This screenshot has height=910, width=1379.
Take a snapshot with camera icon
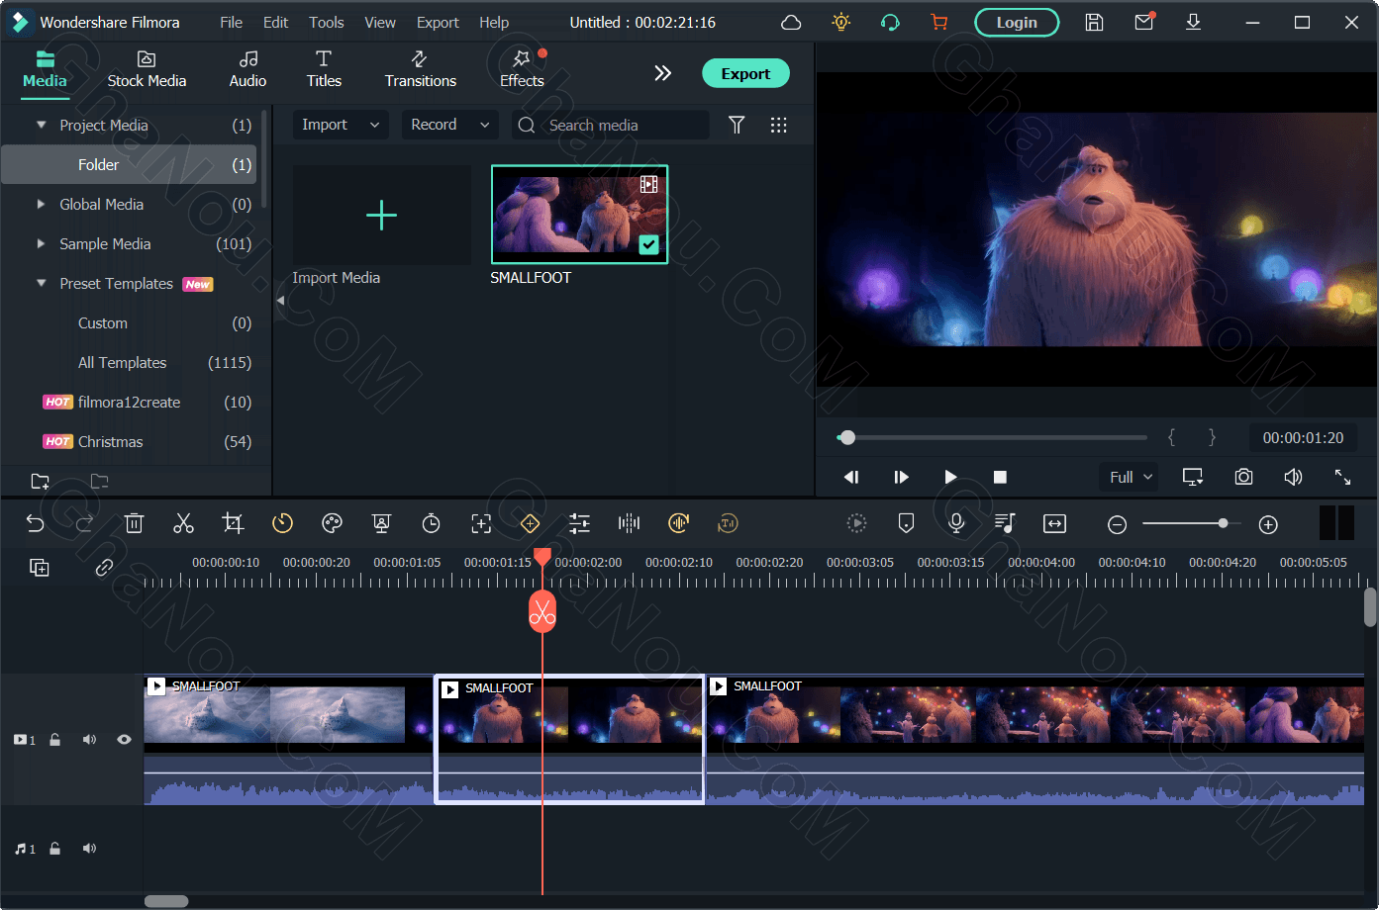pyautogui.click(x=1243, y=477)
